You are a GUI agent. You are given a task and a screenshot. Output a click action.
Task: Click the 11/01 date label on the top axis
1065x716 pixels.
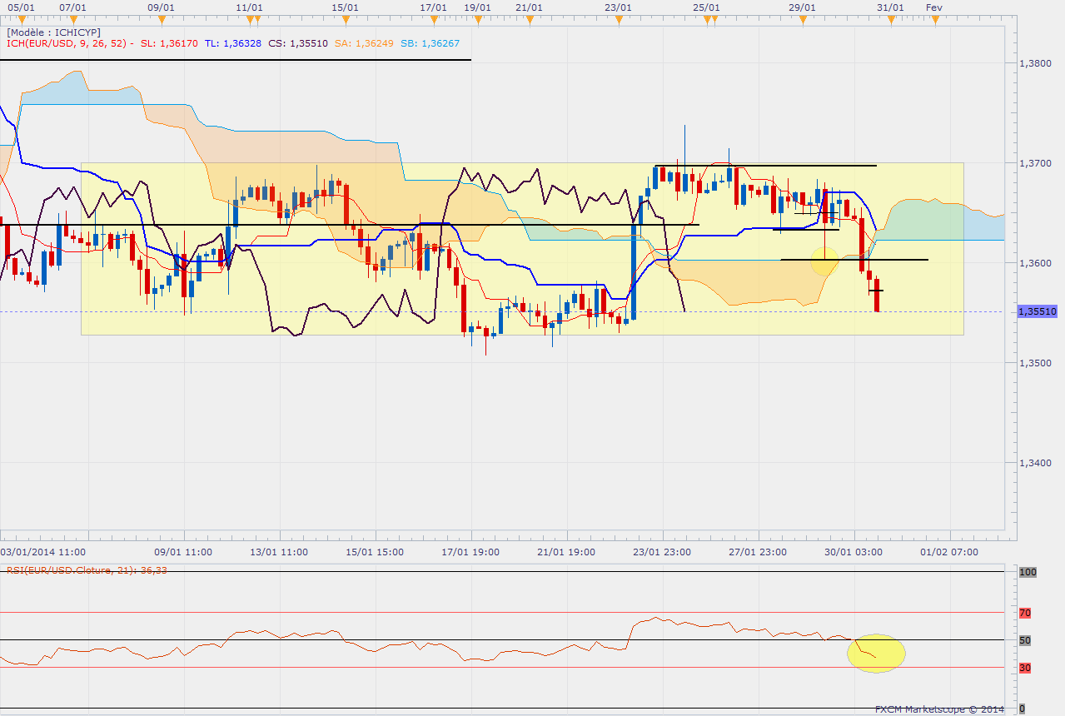250,7
